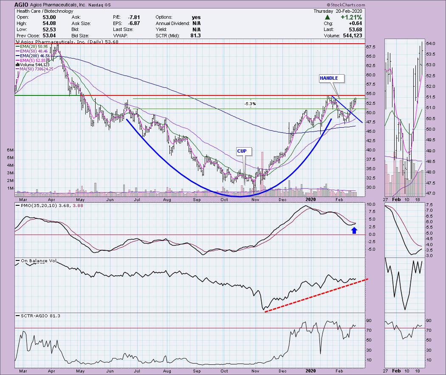Click the date Thursday 20-Feb-2020
Screen dimensions: 446x375
pos(338,11)
